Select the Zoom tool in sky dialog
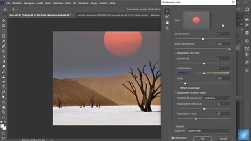The height and width of the screenshot is (141, 251). tap(167, 28)
